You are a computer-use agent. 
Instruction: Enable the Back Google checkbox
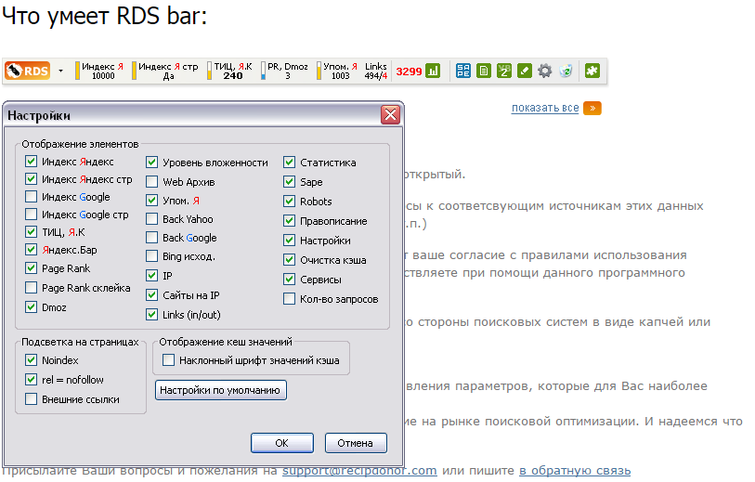(x=151, y=238)
